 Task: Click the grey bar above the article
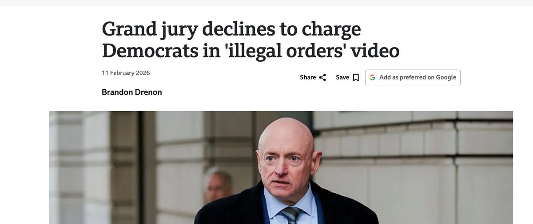tap(266, 3)
